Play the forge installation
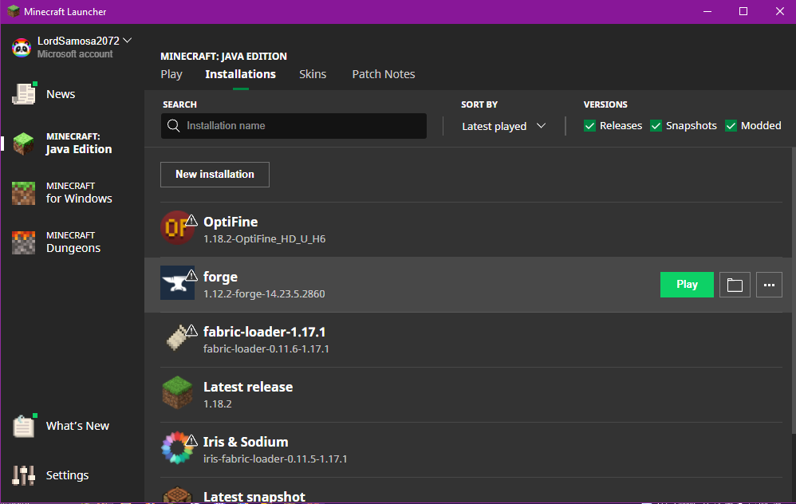The width and height of the screenshot is (796, 504). point(687,285)
